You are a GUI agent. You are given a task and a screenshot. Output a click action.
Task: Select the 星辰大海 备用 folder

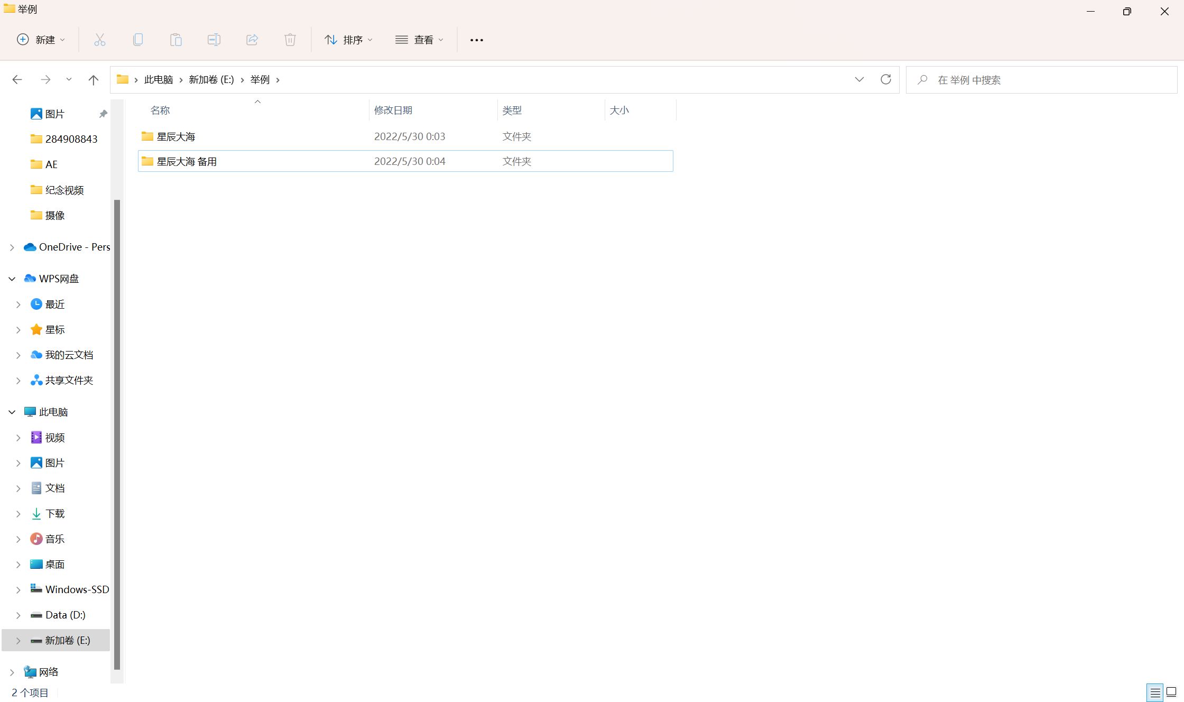pyautogui.click(x=405, y=161)
